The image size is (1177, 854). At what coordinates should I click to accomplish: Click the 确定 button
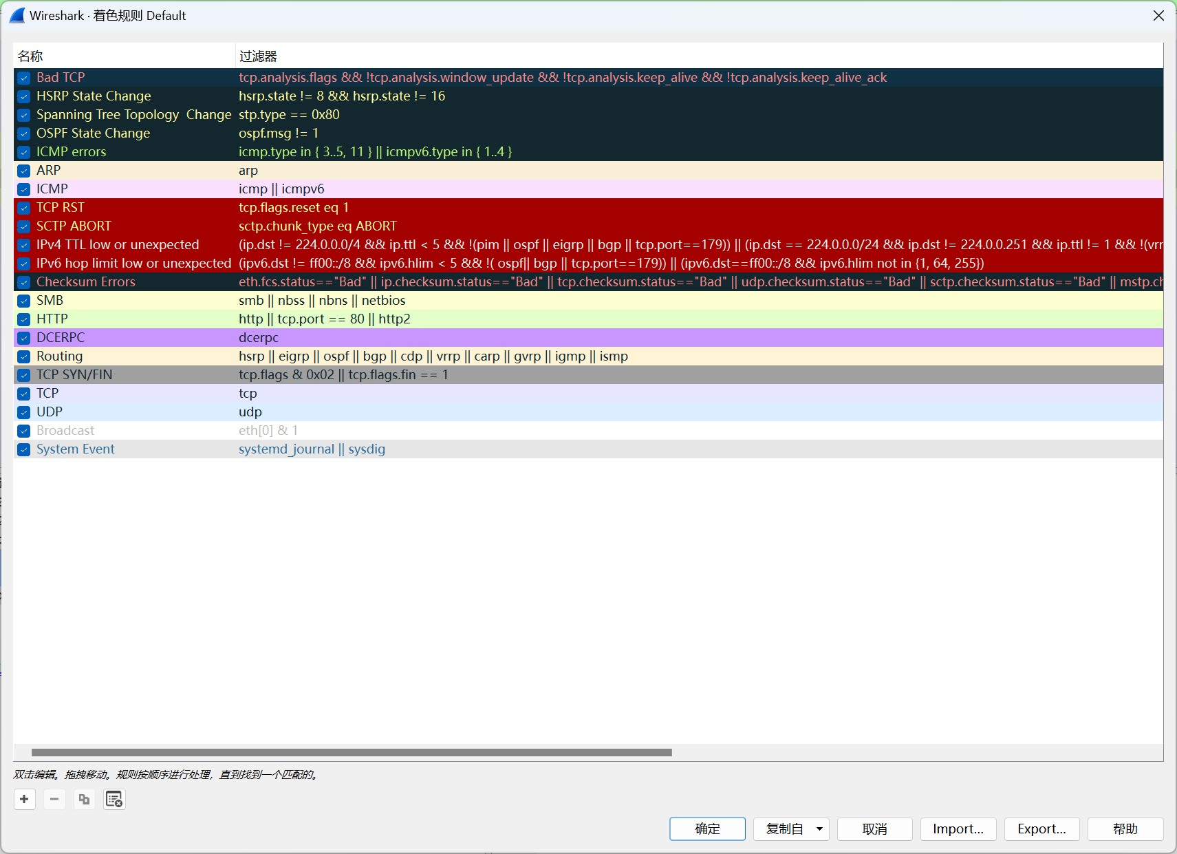click(x=707, y=829)
